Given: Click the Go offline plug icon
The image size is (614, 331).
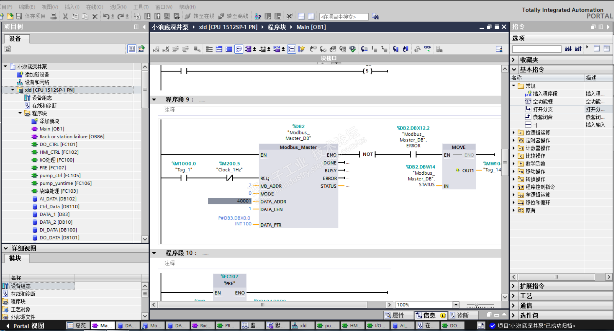Looking at the screenshot, I should (221, 16).
